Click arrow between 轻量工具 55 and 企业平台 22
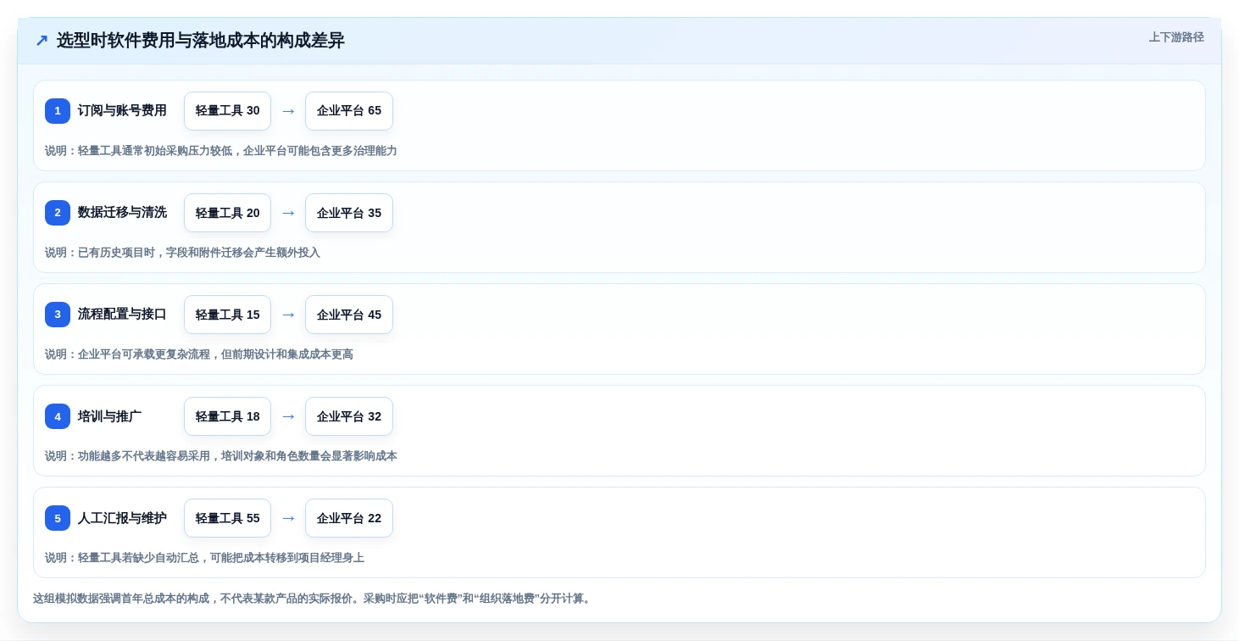This screenshot has width=1239, height=641. (x=288, y=518)
